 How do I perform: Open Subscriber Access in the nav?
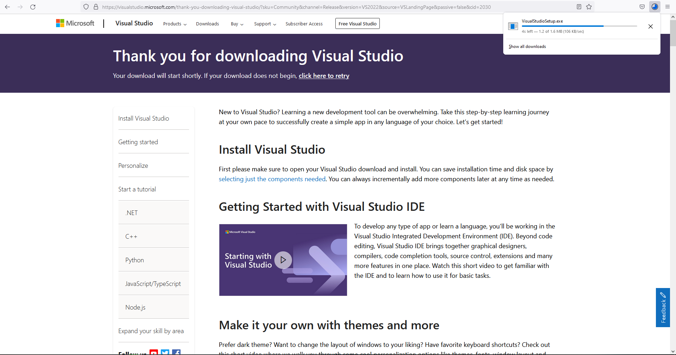coord(304,24)
